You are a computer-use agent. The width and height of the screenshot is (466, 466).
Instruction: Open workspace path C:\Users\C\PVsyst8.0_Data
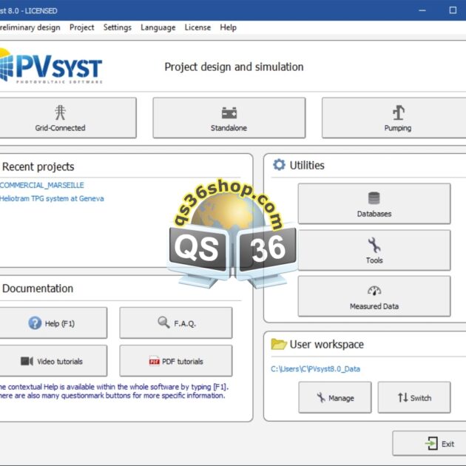[x=315, y=369]
